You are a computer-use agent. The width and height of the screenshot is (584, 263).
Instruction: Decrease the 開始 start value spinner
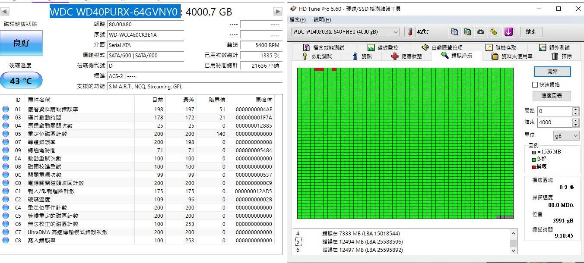pyautogui.click(x=575, y=113)
